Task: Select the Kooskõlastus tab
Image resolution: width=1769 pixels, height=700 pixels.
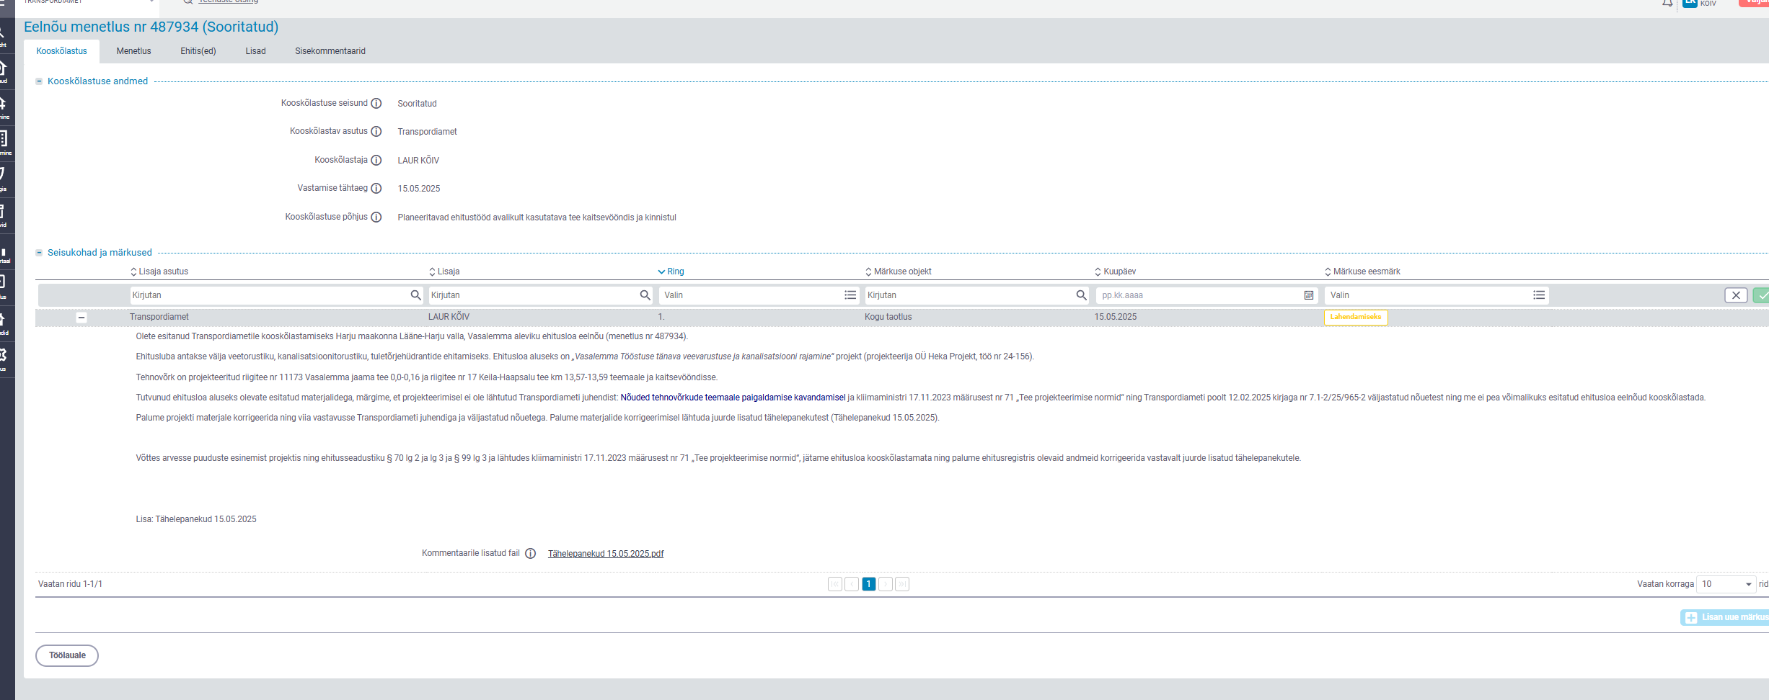Action: click(61, 51)
